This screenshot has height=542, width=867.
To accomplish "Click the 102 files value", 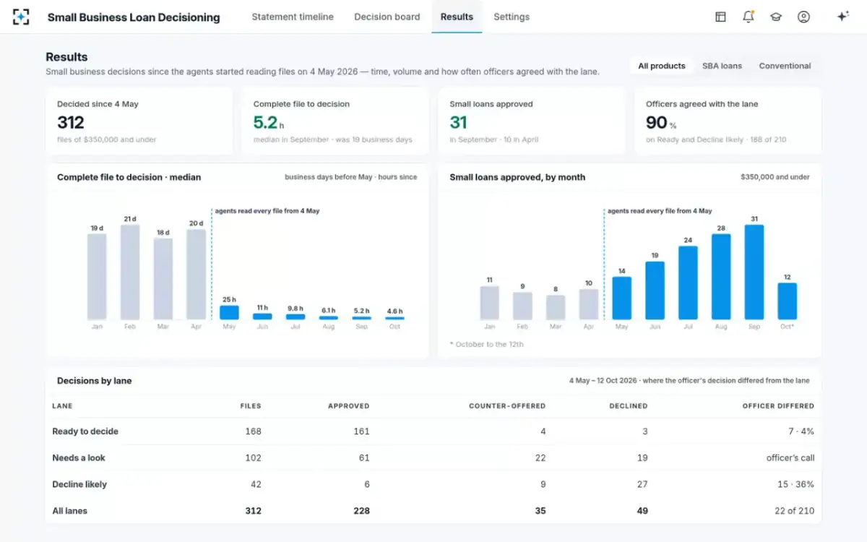I will coord(254,457).
